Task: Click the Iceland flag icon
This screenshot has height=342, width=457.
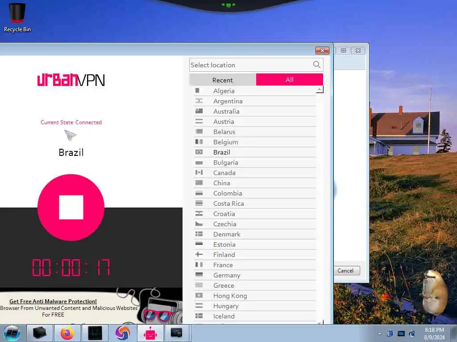Action: coord(199,316)
